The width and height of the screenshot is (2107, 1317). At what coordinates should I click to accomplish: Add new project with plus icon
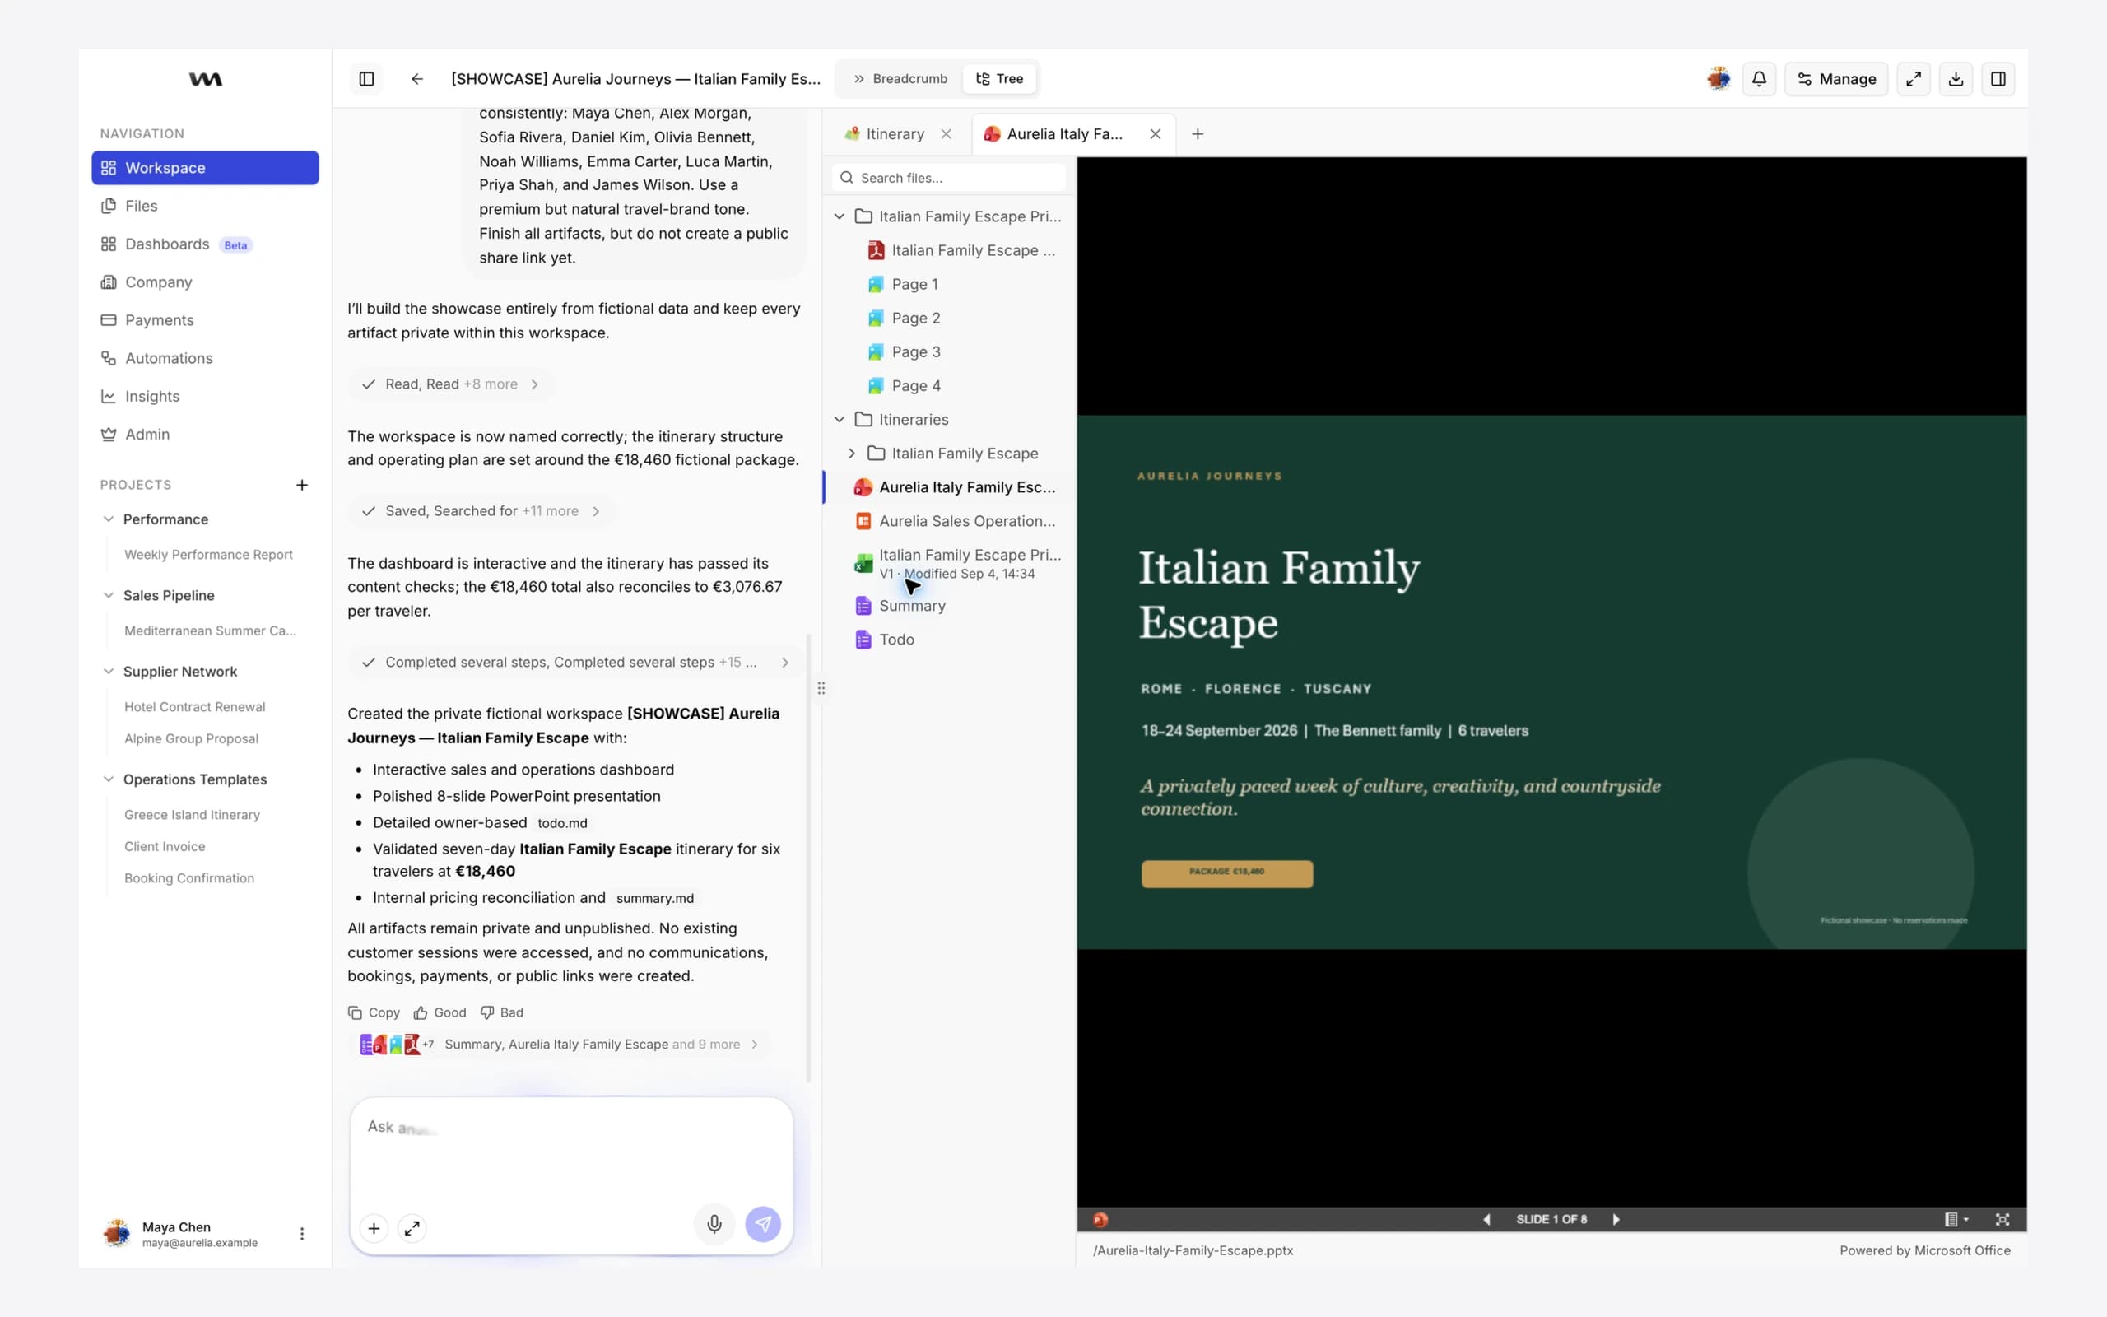(x=302, y=485)
